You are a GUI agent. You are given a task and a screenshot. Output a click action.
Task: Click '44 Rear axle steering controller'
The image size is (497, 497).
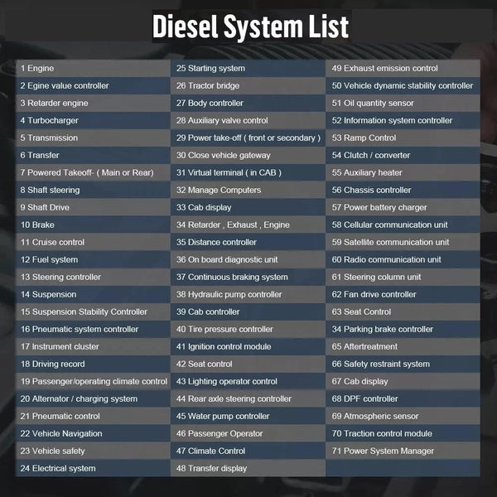pos(248,399)
